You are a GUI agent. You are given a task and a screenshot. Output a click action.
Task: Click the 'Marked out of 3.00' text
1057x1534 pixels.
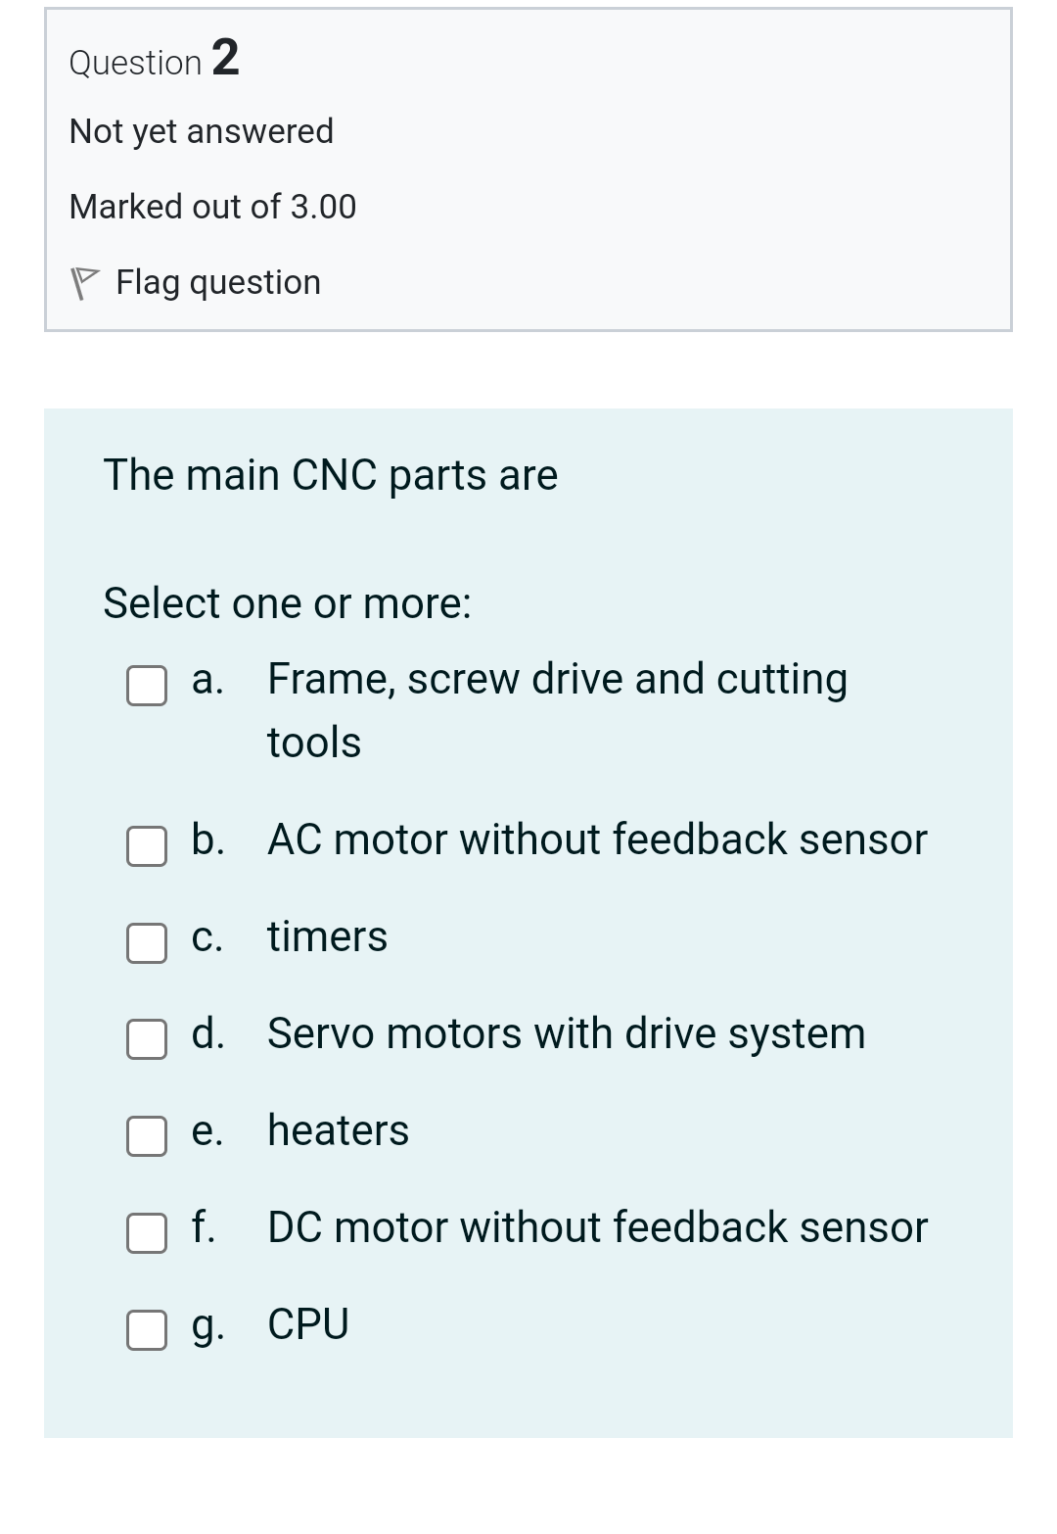click(212, 207)
